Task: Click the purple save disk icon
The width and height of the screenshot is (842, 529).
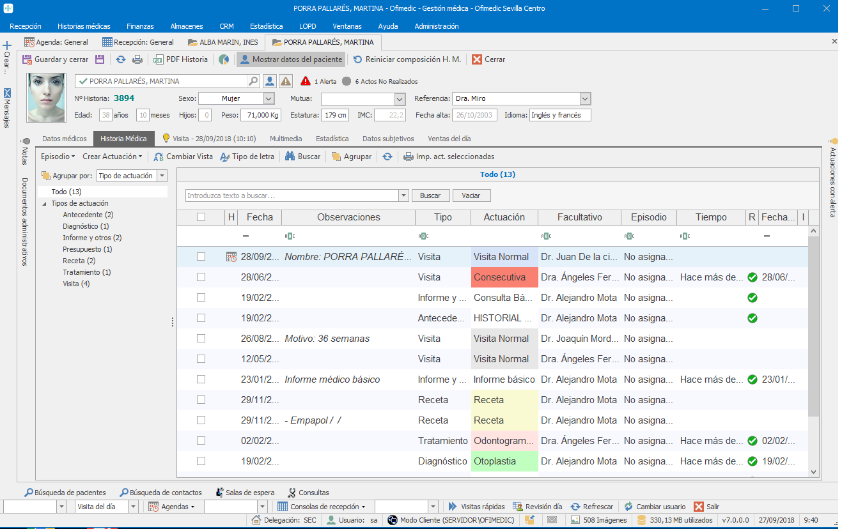Action: click(100, 59)
